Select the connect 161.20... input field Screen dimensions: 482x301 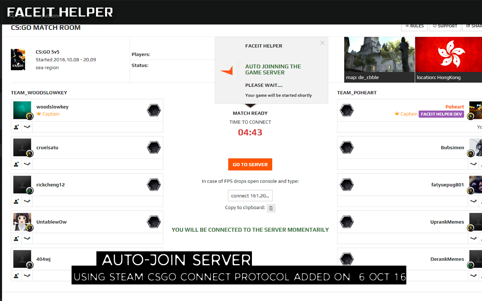(250, 196)
